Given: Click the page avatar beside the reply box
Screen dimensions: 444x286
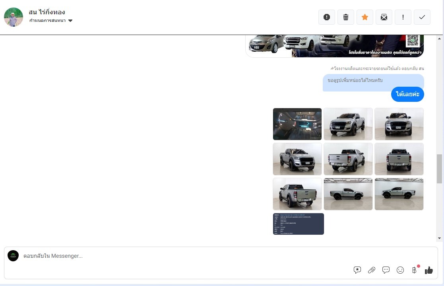Looking at the screenshot, I should click(13, 256).
